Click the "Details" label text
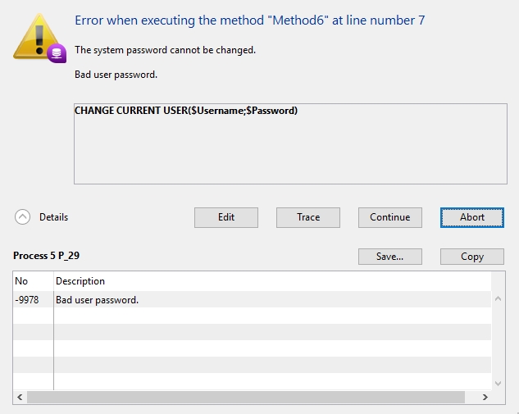The image size is (519, 414). 54,217
